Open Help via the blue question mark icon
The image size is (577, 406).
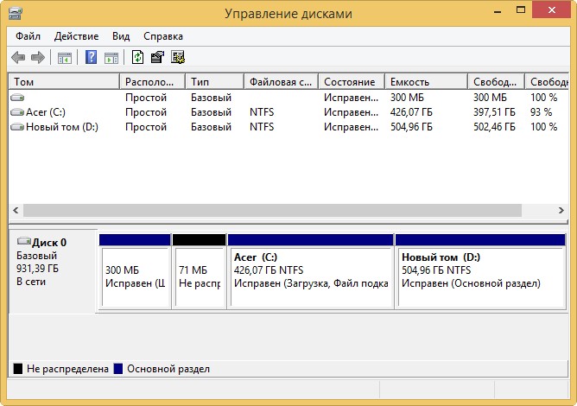[91, 58]
